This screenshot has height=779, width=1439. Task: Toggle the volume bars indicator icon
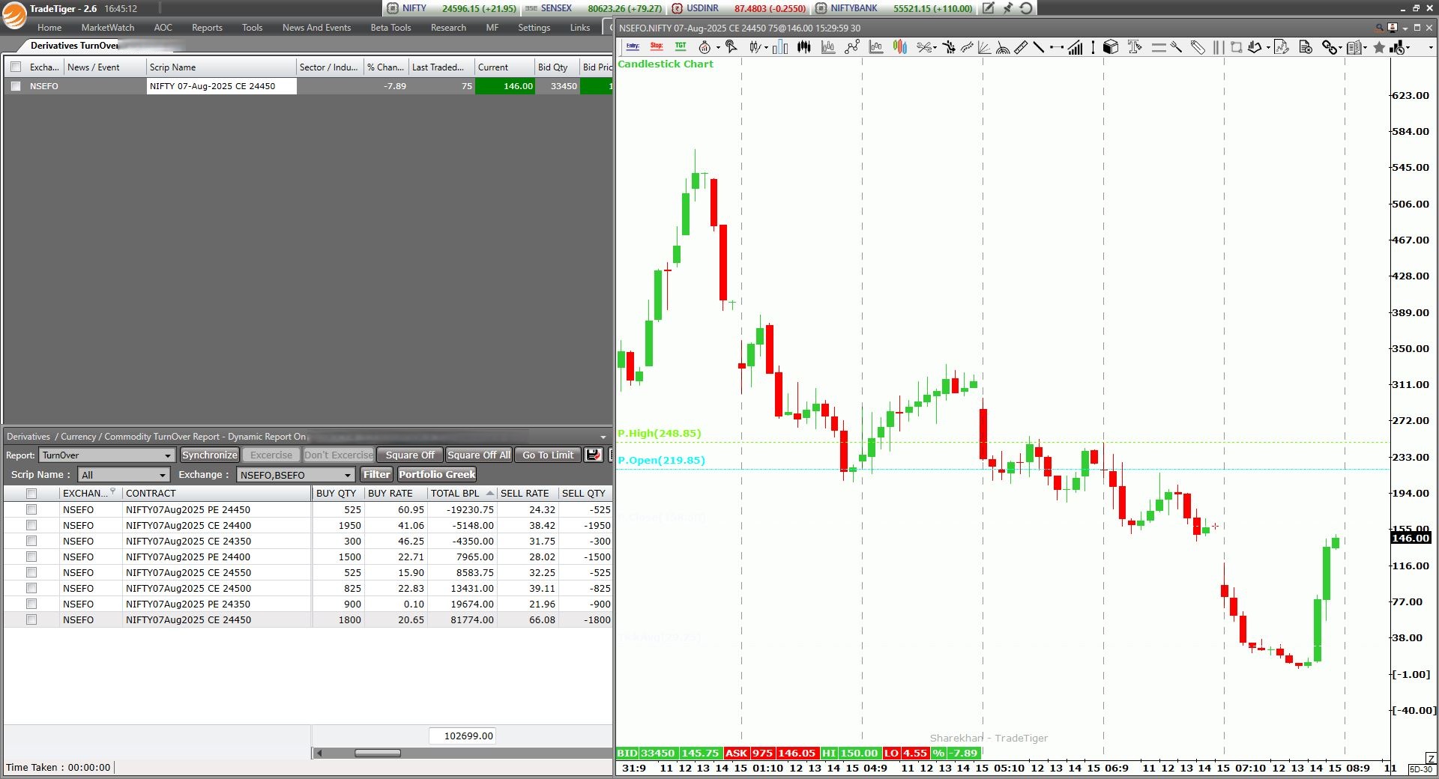pos(1076,47)
